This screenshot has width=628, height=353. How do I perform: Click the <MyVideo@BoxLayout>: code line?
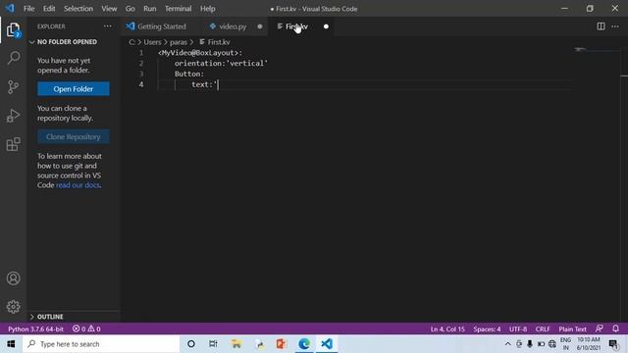pos(200,53)
